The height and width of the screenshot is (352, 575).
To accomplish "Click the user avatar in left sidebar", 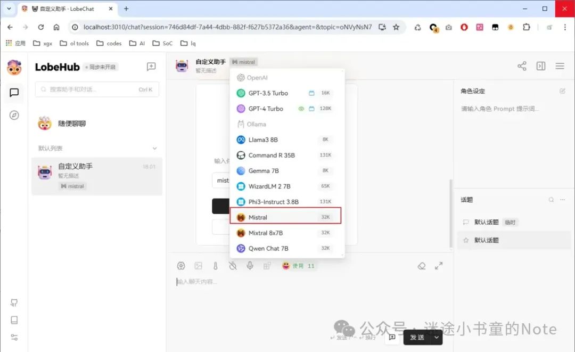I will 14,68.
